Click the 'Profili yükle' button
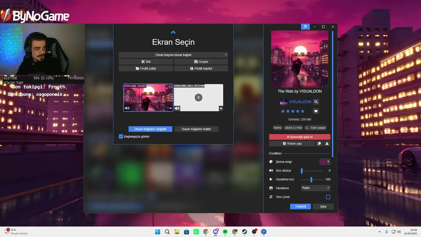The image size is (421, 237). pyautogui.click(x=146, y=68)
